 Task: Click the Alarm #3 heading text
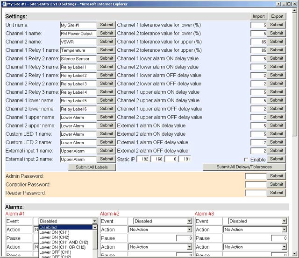coord(204,214)
